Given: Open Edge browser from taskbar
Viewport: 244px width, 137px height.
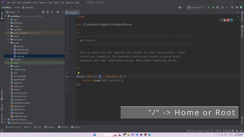Looking at the screenshot, I should pyautogui.click(x=149, y=135).
